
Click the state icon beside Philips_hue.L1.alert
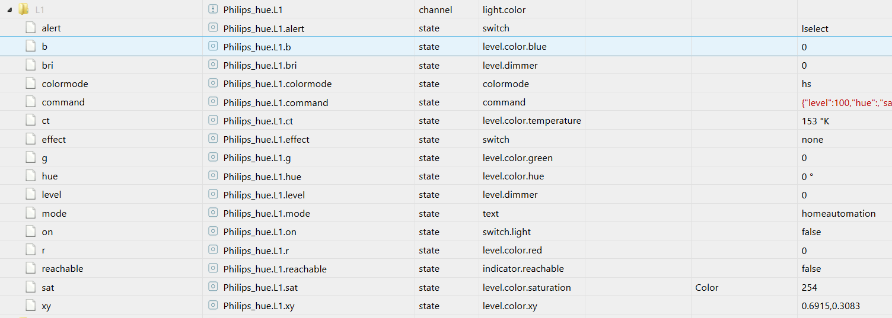click(213, 28)
